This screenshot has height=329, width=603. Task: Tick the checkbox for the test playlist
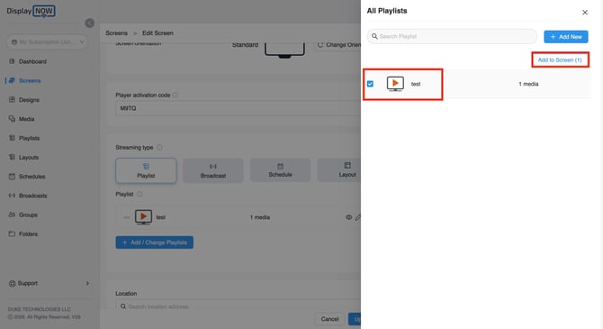click(x=370, y=84)
